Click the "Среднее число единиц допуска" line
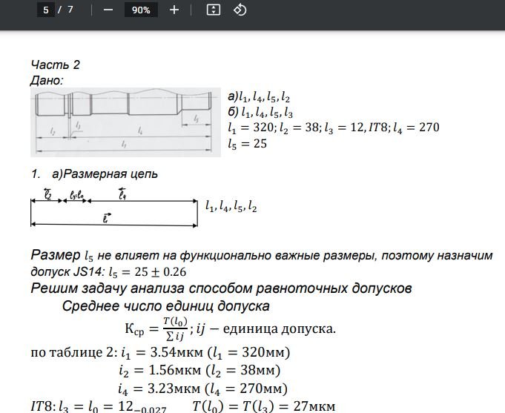This screenshot has width=505, height=413. 165,306
